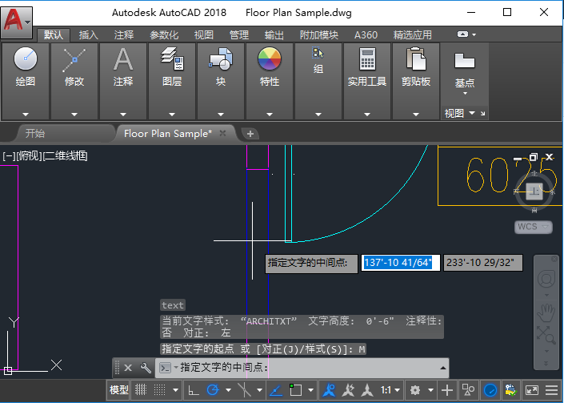Open the polar tracking angle dropdown arrow

click(228, 390)
